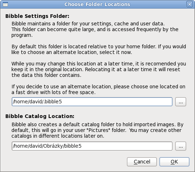The height and width of the screenshot is (172, 195).
Task: Browse for a different catalog location
Action: (x=181, y=146)
